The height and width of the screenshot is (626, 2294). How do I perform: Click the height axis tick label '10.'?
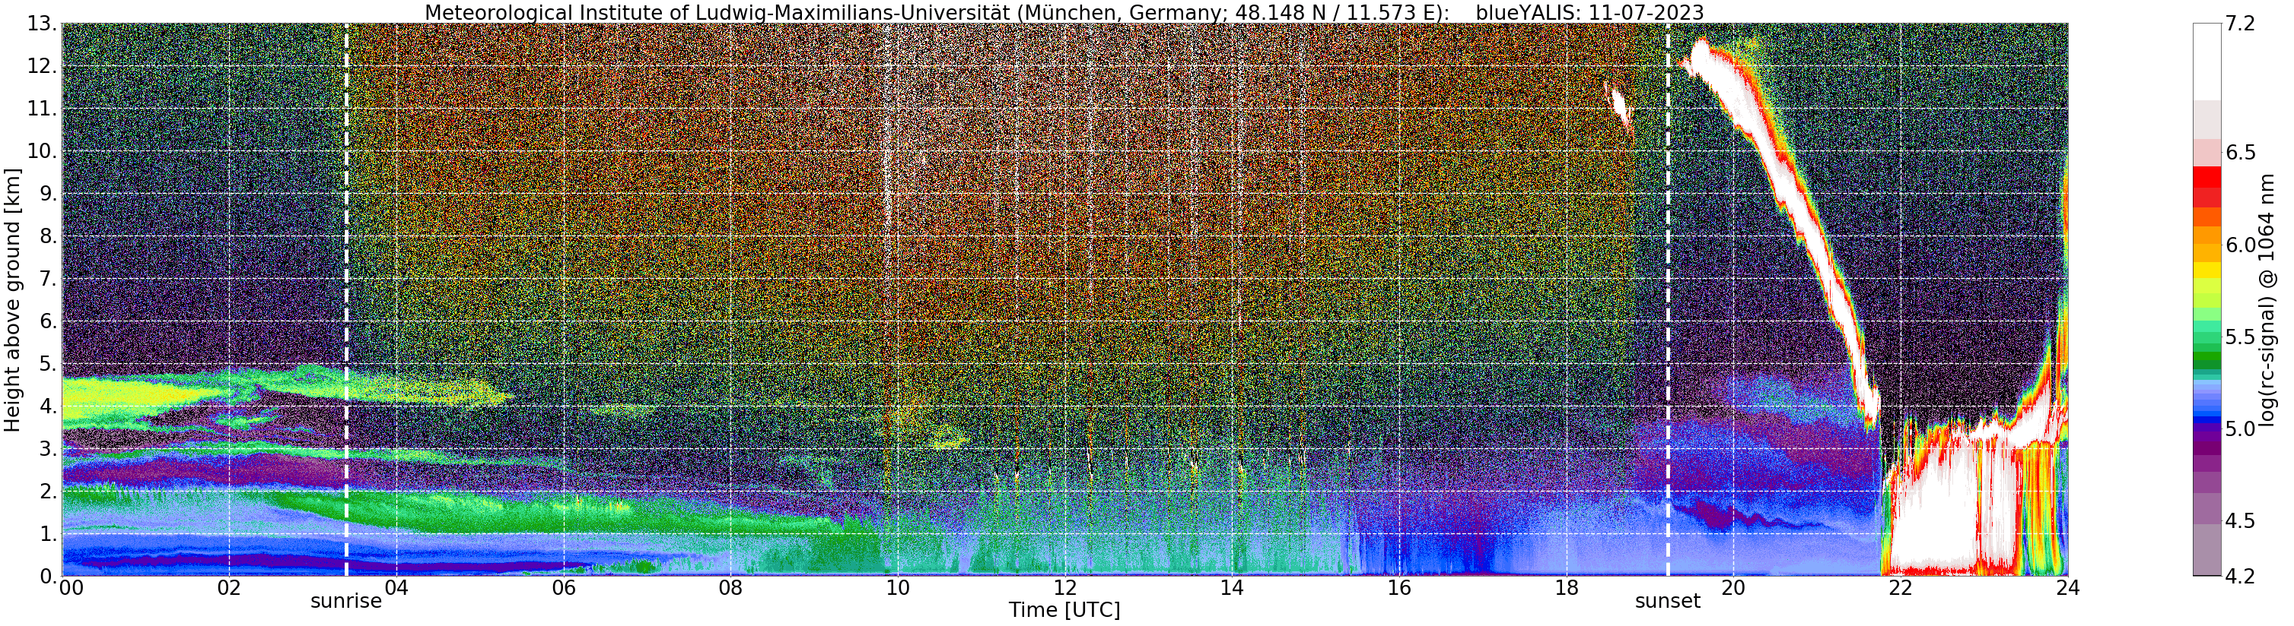(x=43, y=151)
